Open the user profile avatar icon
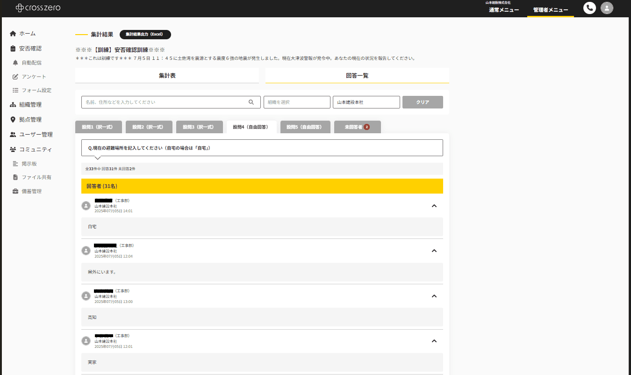The image size is (631, 375). pos(607,8)
